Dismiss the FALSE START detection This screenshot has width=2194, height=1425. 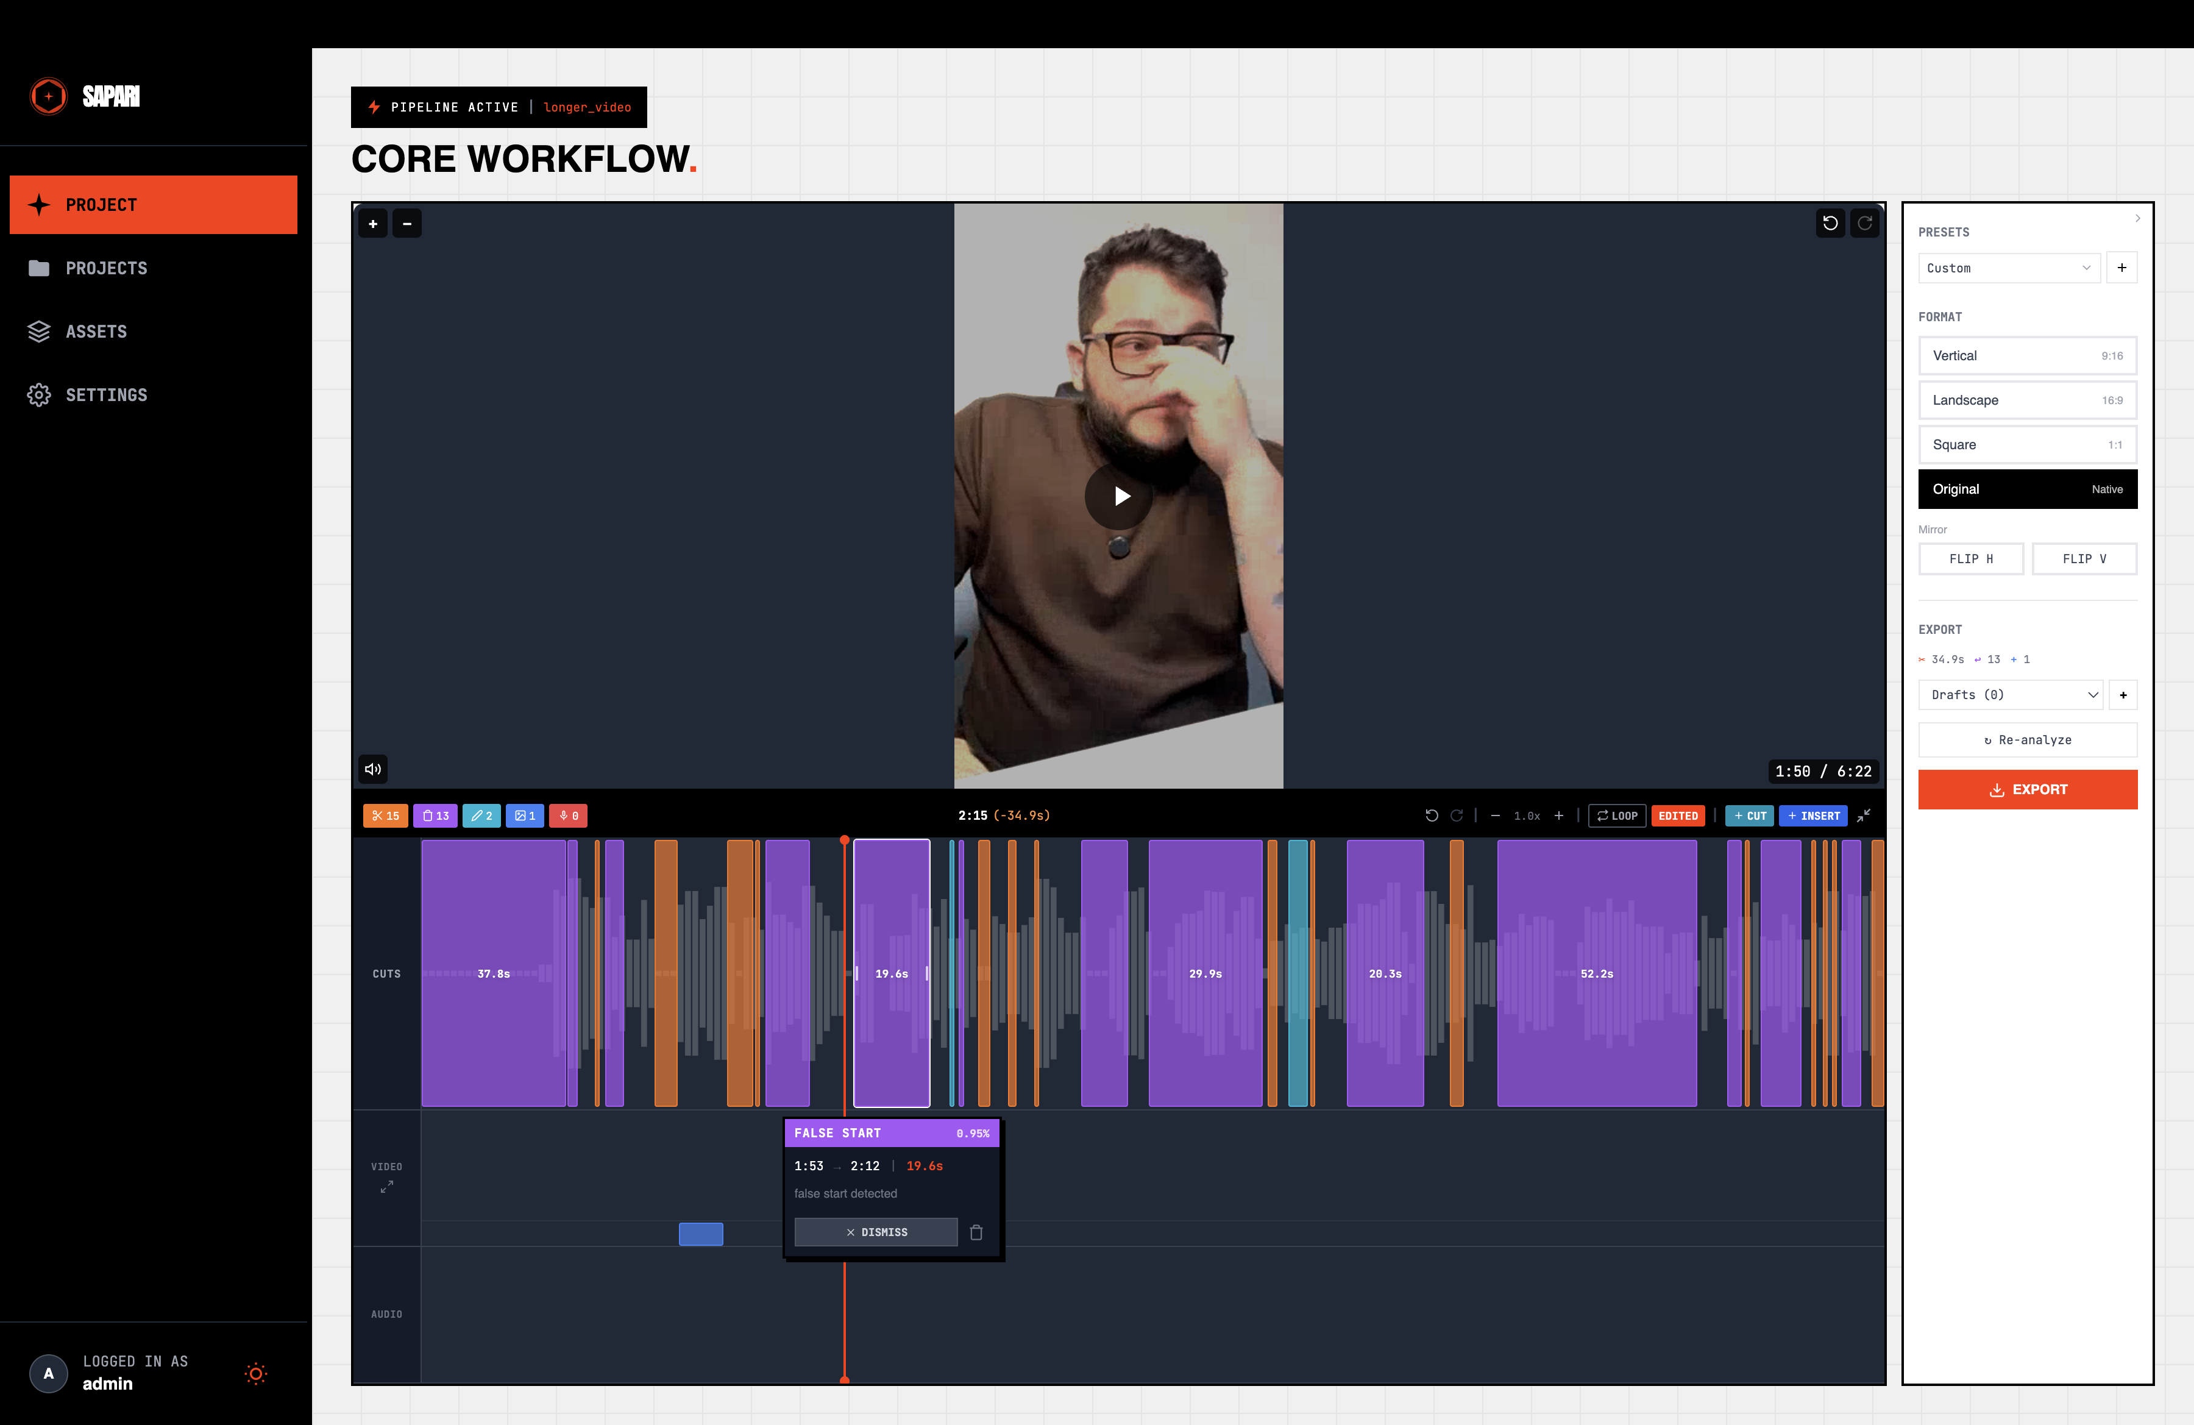point(875,1231)
